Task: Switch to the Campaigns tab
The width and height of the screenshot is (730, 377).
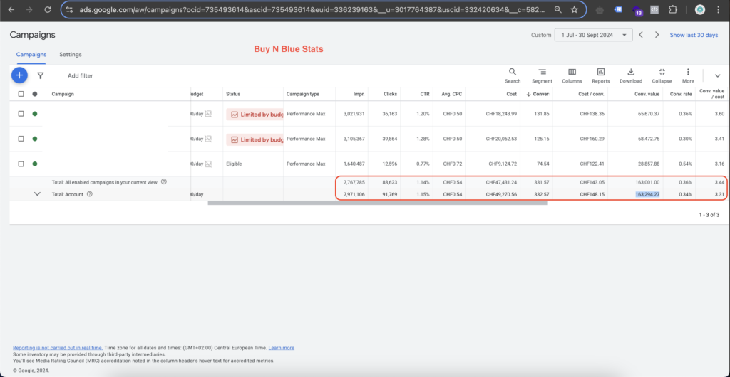Action: click(31, 54)
